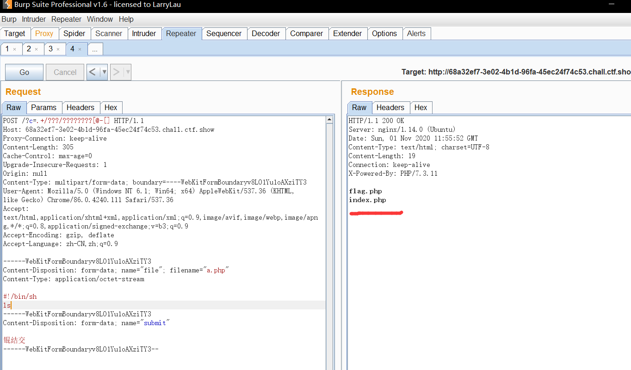
Task: Open the Window menu
Action: [100, 19]
